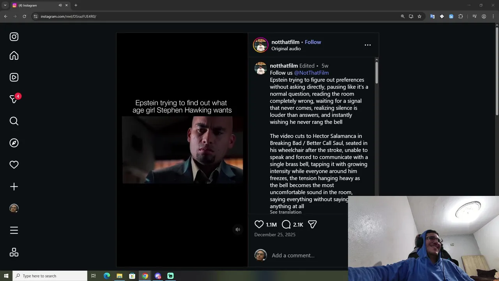Open Task View on the taskbar
The width and height of the screenshot is (499, 281).
click(x=94, y=276)
